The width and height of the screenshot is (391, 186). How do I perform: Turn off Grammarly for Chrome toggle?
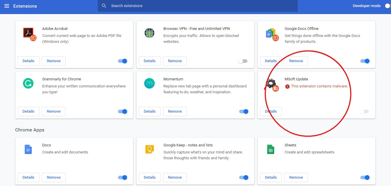[x=123, y=111]
